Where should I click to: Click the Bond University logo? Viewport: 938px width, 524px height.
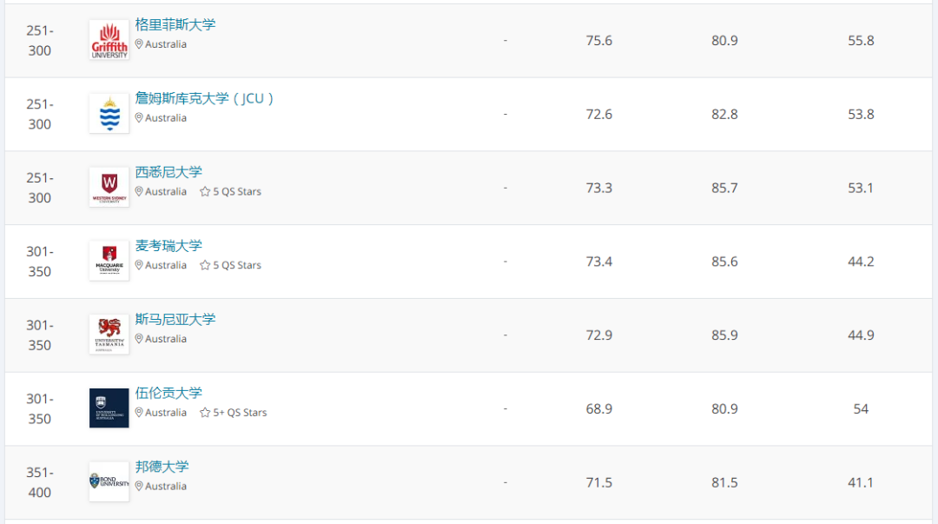click(109, 481)
